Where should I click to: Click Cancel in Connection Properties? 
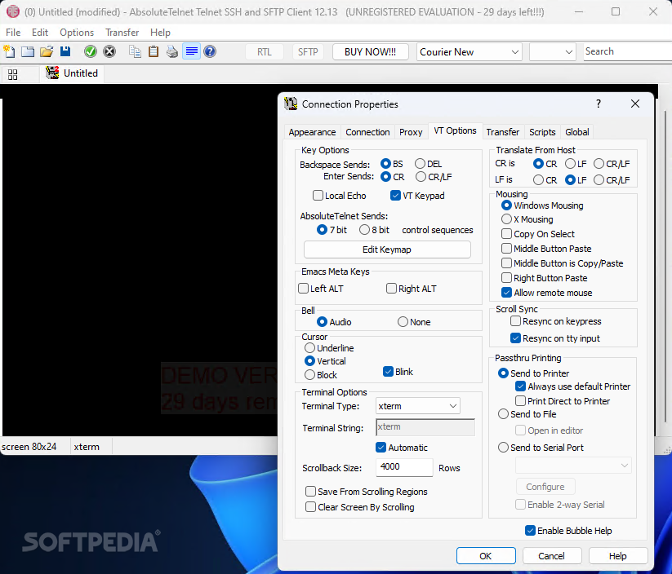552,556
